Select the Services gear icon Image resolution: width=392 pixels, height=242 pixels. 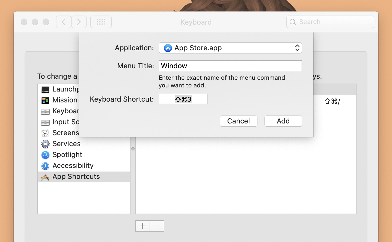coord(45,144)
